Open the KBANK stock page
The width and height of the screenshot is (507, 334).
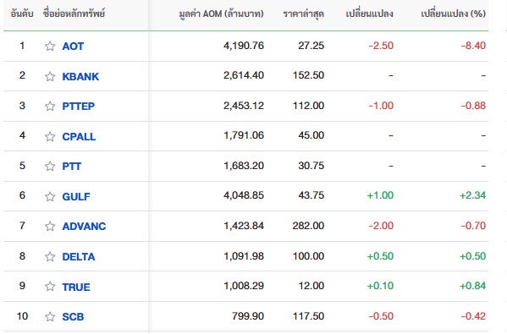[80, 77]
